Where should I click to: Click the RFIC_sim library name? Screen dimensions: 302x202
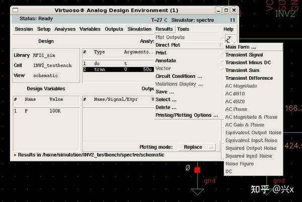click(x=44, y=56)
